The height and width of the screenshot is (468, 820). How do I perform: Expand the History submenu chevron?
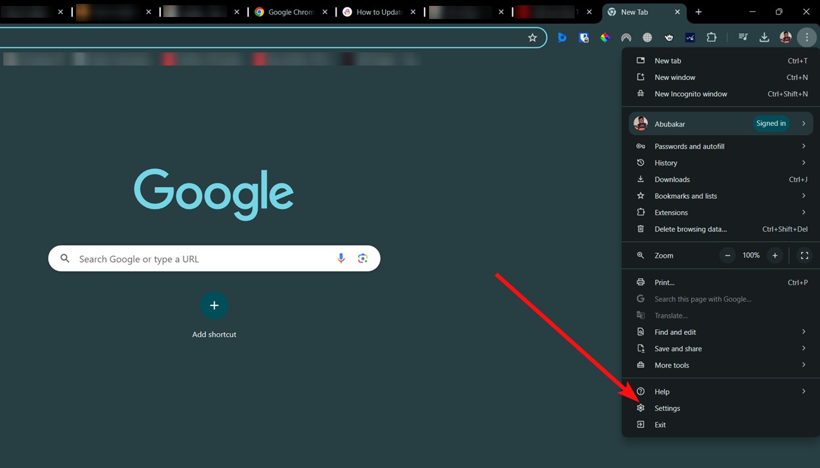coord(803,163)
